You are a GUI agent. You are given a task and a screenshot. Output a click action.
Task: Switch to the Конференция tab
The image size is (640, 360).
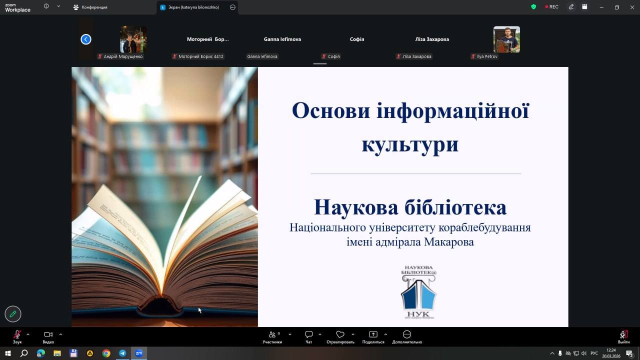[94, 7]
